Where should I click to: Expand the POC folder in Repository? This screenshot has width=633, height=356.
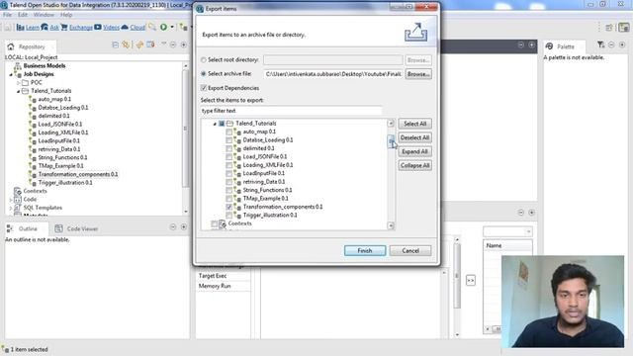coord(18,83)
